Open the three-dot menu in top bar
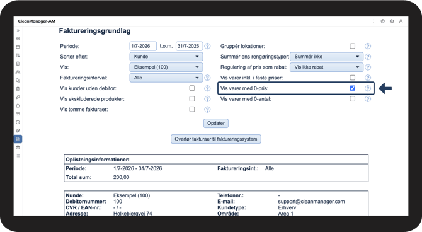Image resolution: width=422 pixels, height=232 pixels. [374, 21]
